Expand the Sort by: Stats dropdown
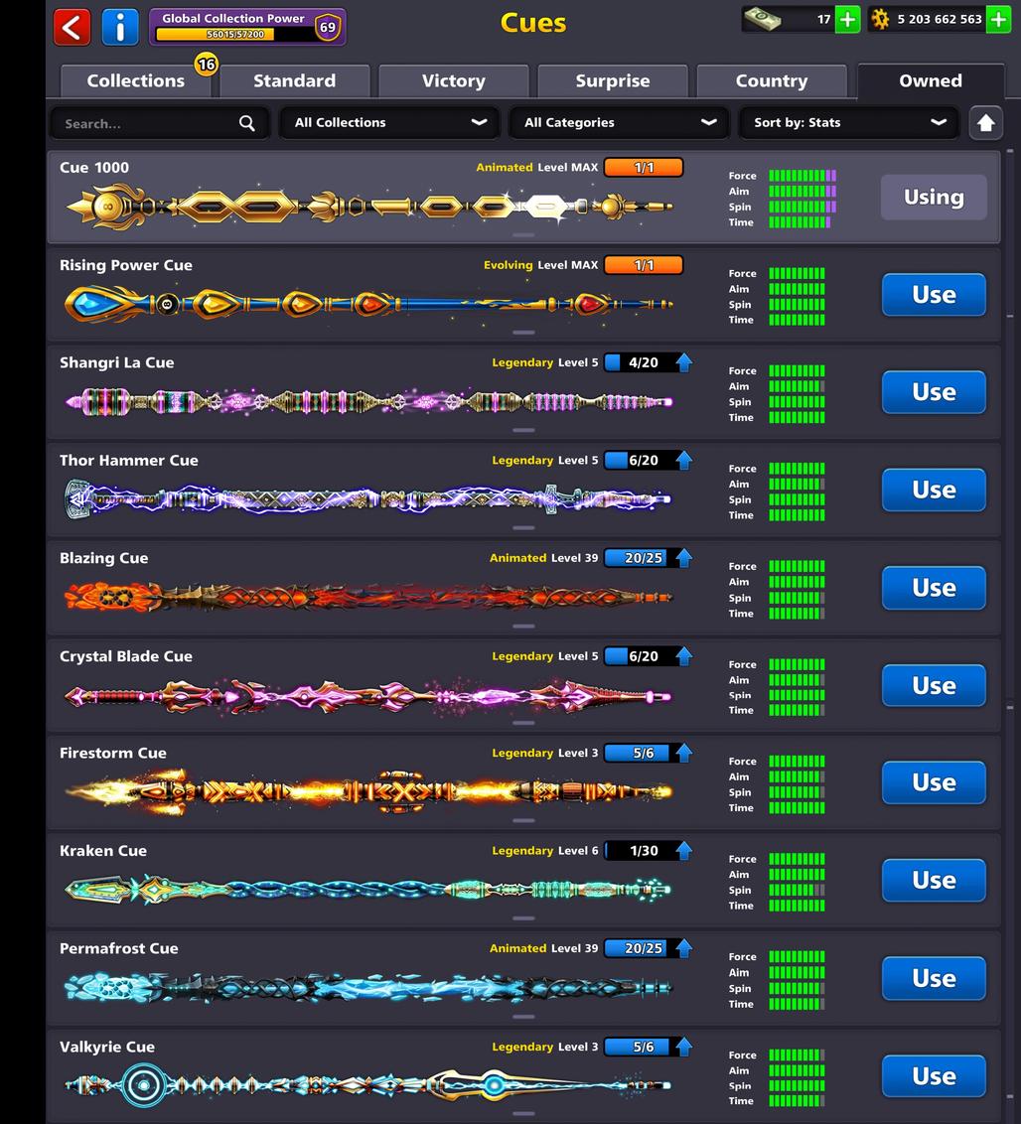 [849, 123]
